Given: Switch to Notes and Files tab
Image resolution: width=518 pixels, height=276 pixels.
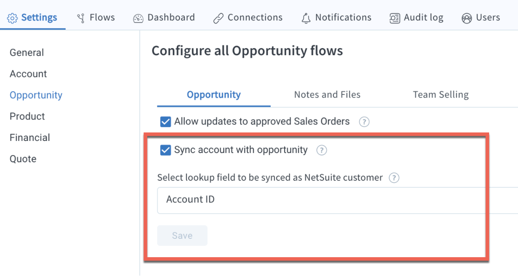Looking at the screenshot, I should tap(327, 95).
